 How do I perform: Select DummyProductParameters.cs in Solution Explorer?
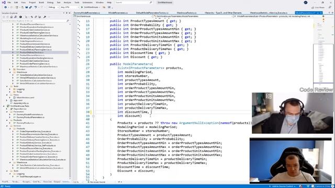(30, 117)
